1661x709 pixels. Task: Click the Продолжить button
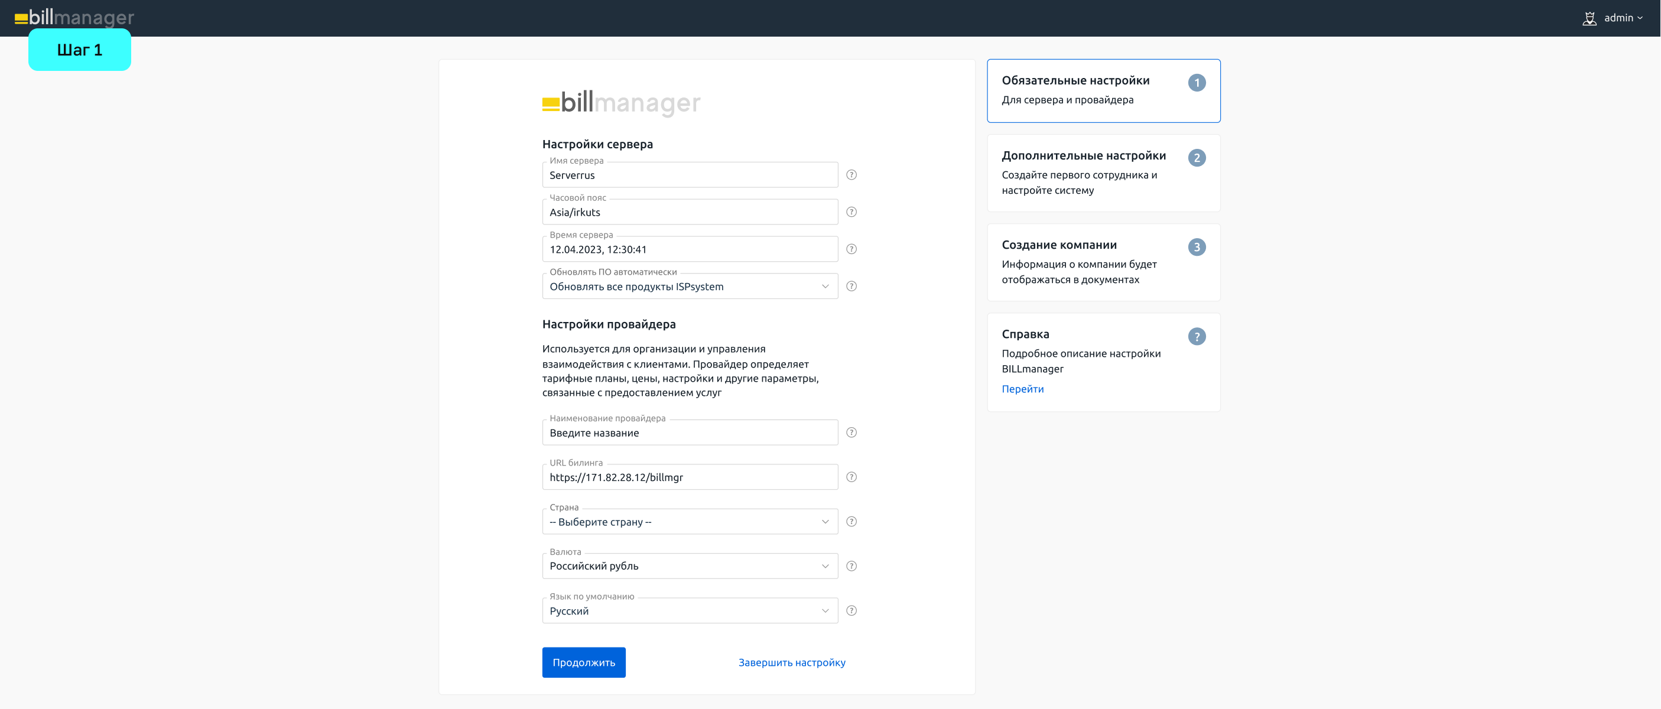pos(584,662)
